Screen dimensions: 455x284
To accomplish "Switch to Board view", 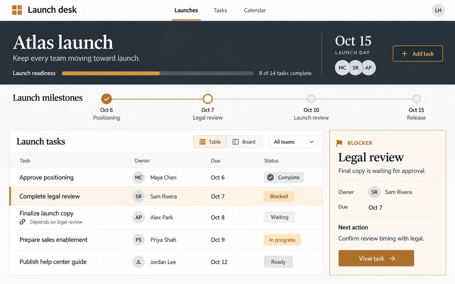I will [244, 142].
